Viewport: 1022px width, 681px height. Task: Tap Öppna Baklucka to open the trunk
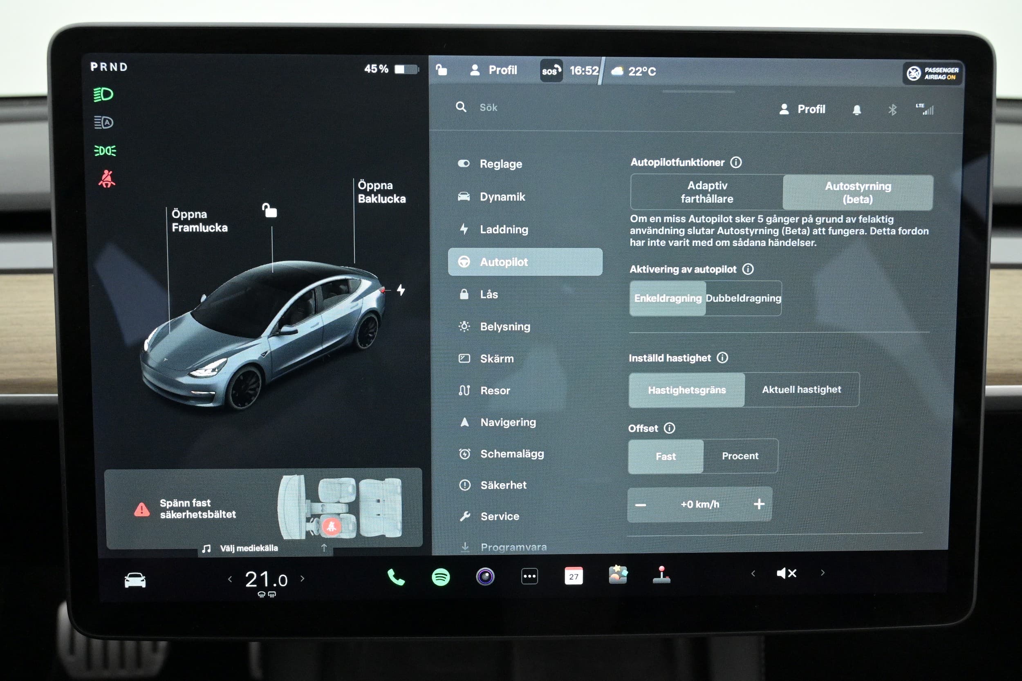click(x=381, y=192)
